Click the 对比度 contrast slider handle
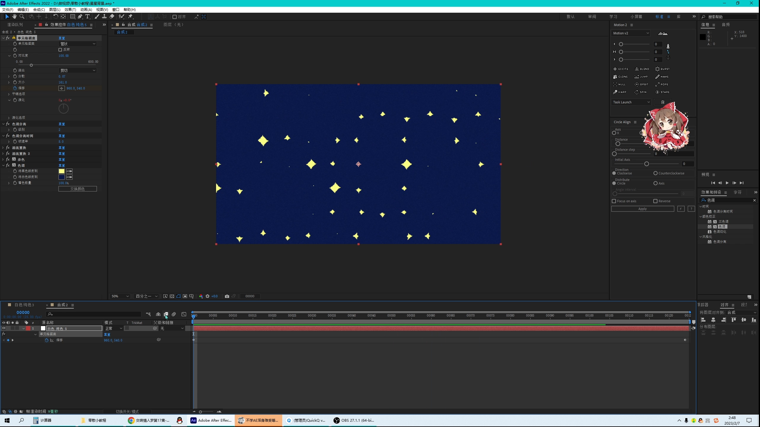 (31, 65)
